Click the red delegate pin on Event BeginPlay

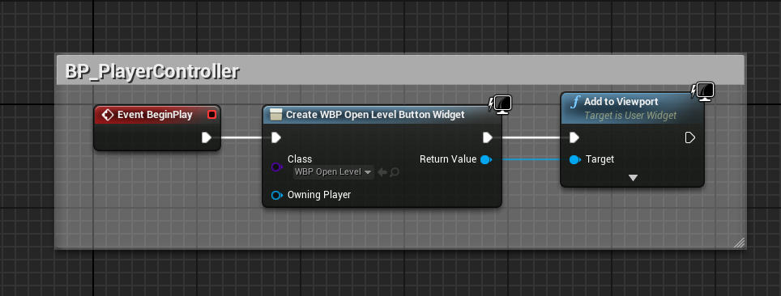click(211, 115)
